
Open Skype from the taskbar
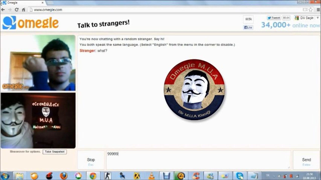(240, 176)
